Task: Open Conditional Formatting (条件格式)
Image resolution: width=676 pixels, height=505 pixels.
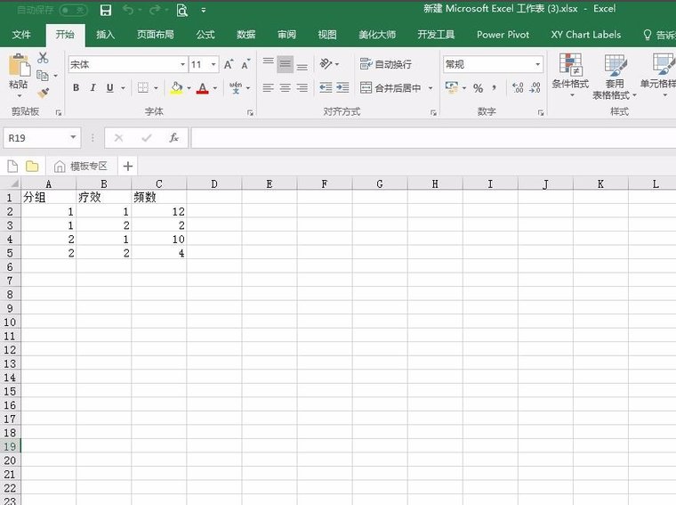Action: [570, 74]
